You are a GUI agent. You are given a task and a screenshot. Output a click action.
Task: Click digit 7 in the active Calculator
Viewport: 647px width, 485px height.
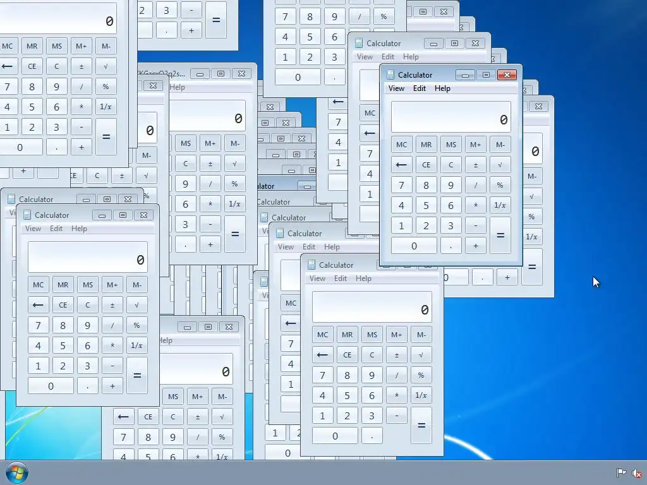coord(401,185)
